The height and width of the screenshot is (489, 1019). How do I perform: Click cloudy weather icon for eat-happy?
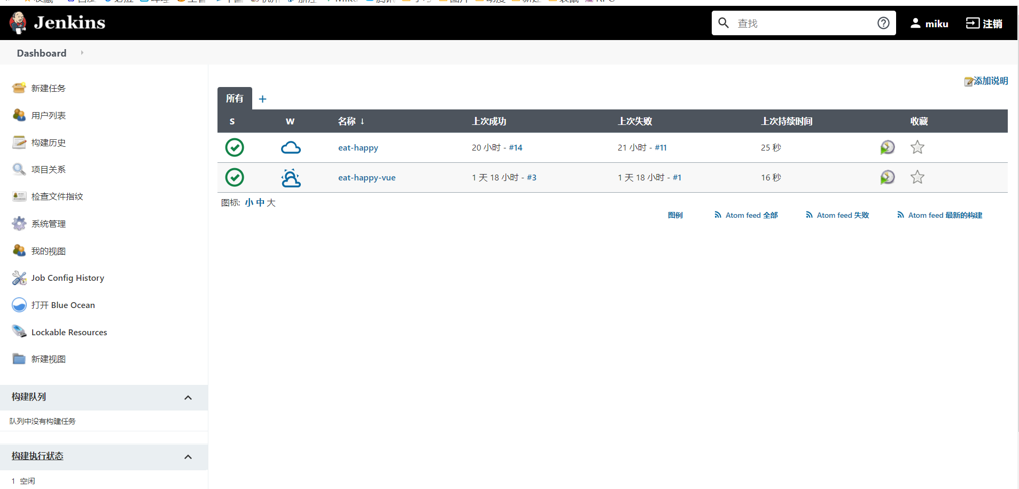point(291,148)
